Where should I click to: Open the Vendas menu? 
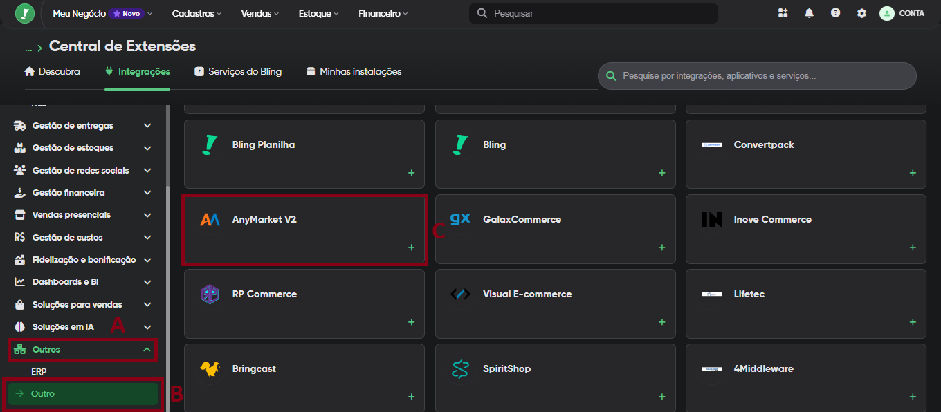[260, 13]
